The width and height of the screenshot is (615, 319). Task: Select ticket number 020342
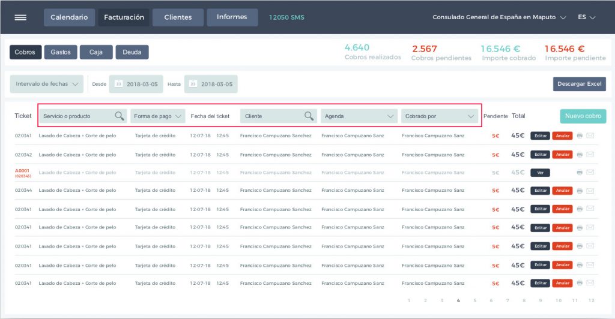click(23, 155)
